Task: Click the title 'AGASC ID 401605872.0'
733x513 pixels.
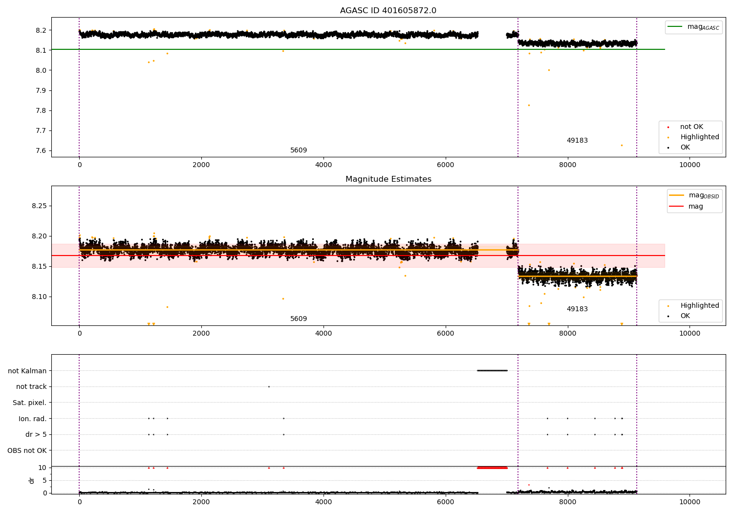Action: point(388,11)
